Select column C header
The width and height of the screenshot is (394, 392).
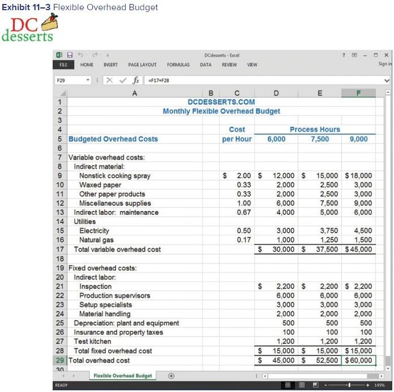pos(237,93)
